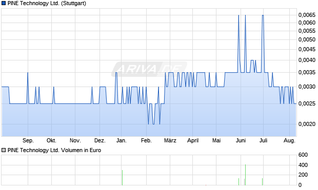Viewport: 318px width, 190px height.
Task: Select the 'Jan.' month label
Action: click(x=122, y=140)
